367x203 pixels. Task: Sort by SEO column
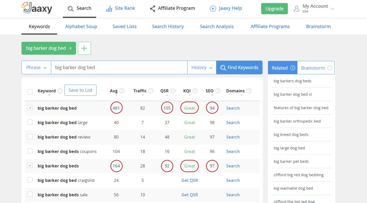coord(212,95)
